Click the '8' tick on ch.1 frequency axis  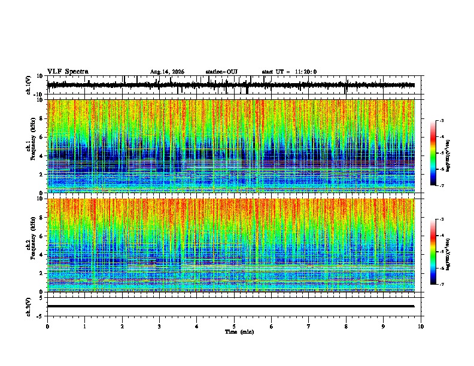[x=41, y=118]
